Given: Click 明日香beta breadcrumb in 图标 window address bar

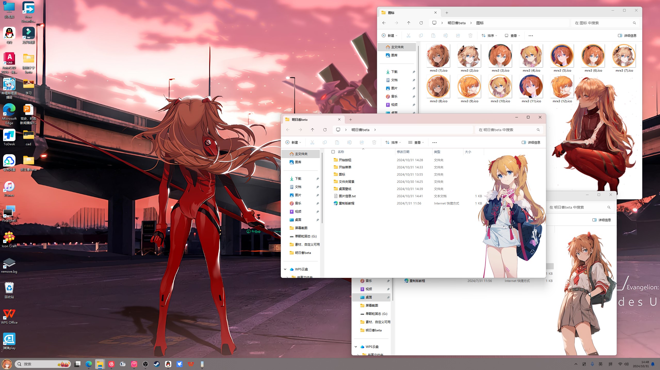Looking at the screenshot, I should tap(457, 23).
